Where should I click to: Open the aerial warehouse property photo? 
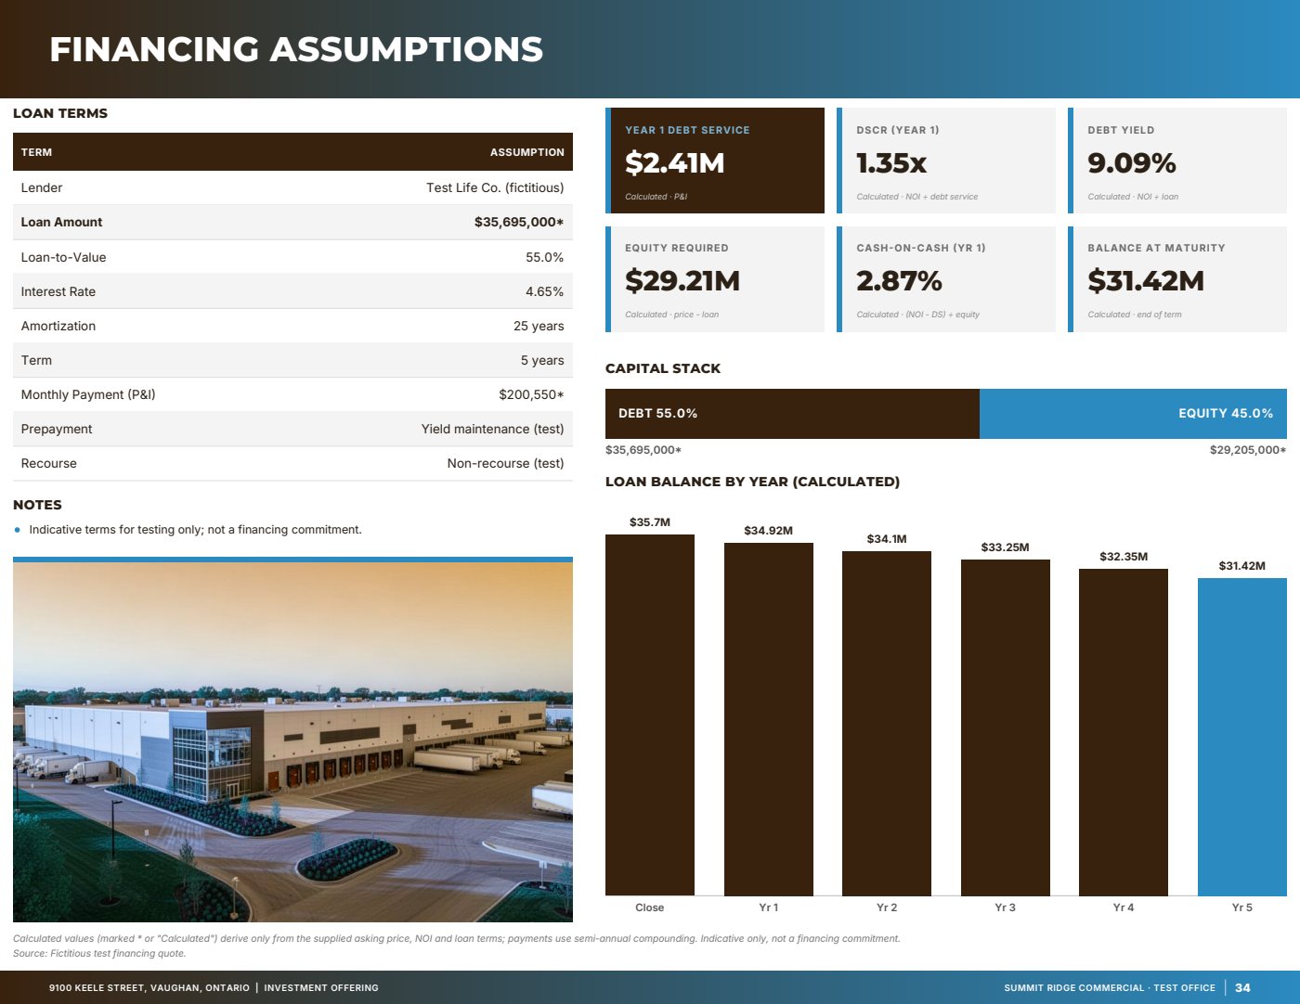(292, 740)
